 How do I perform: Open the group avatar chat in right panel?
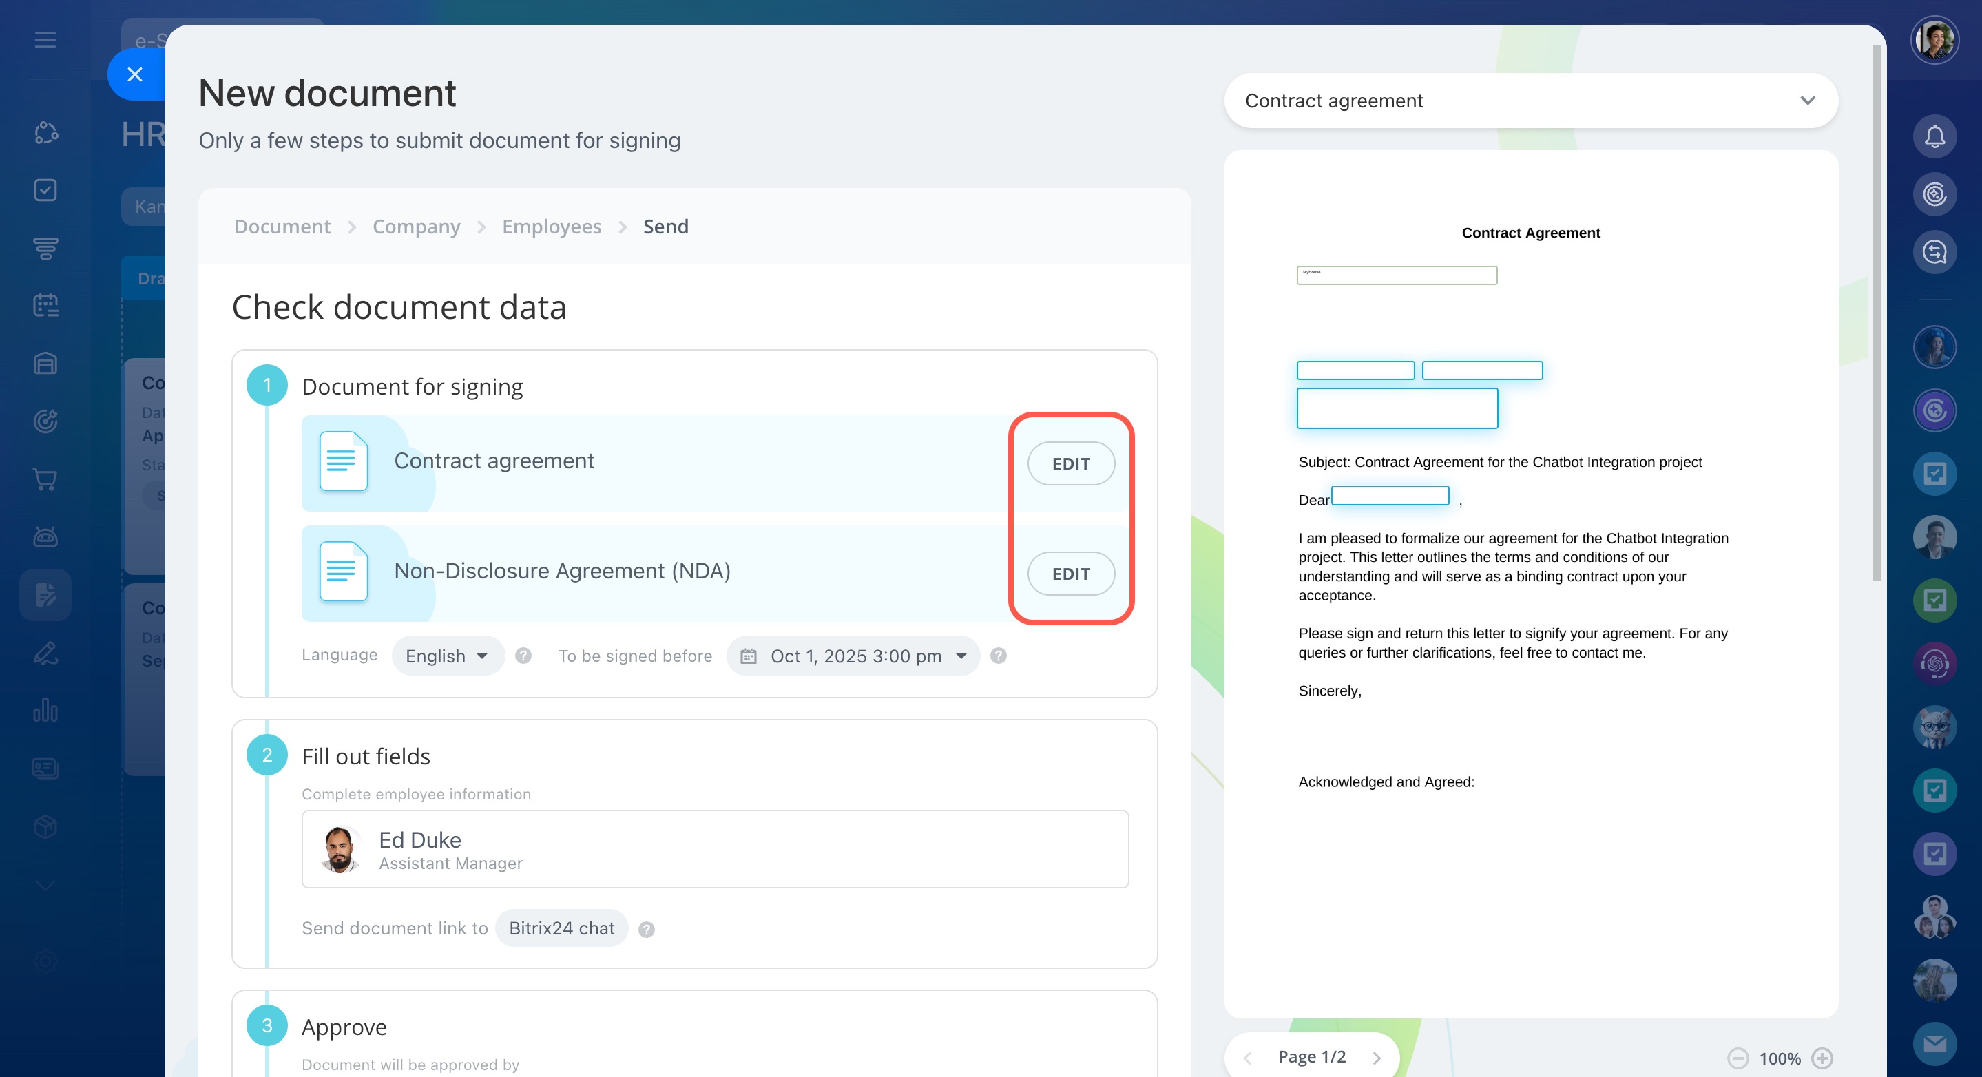(1934, 917)
